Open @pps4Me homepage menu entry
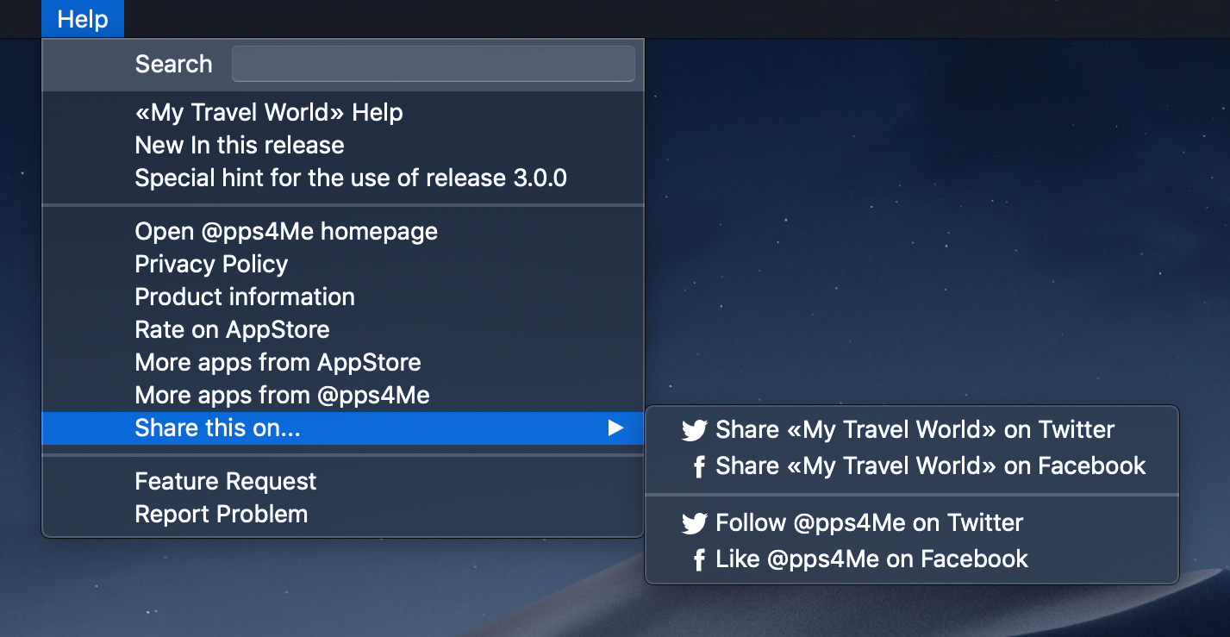 pyautogui.click(x=343, y=232)
